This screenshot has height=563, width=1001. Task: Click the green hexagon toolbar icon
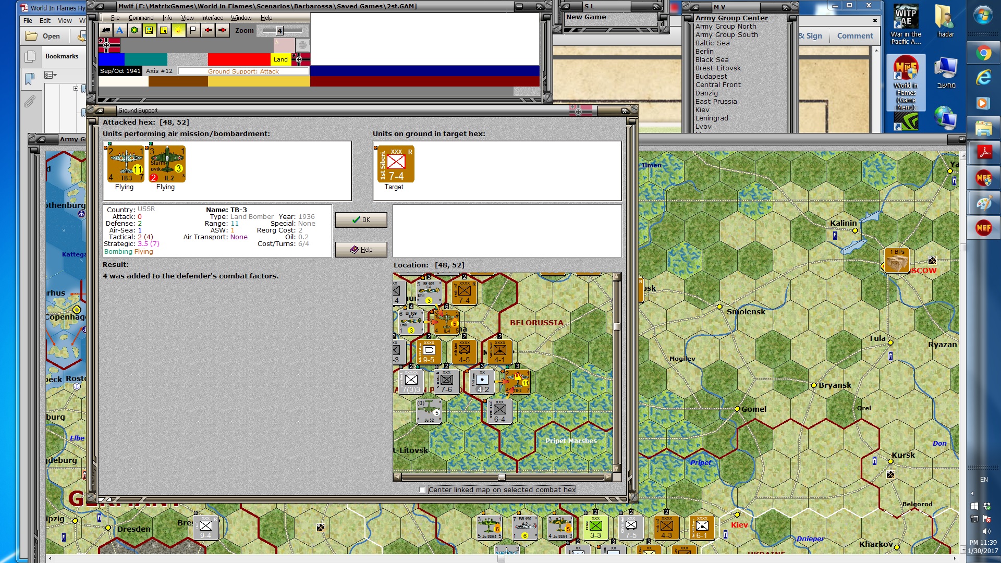click(135, 30)
